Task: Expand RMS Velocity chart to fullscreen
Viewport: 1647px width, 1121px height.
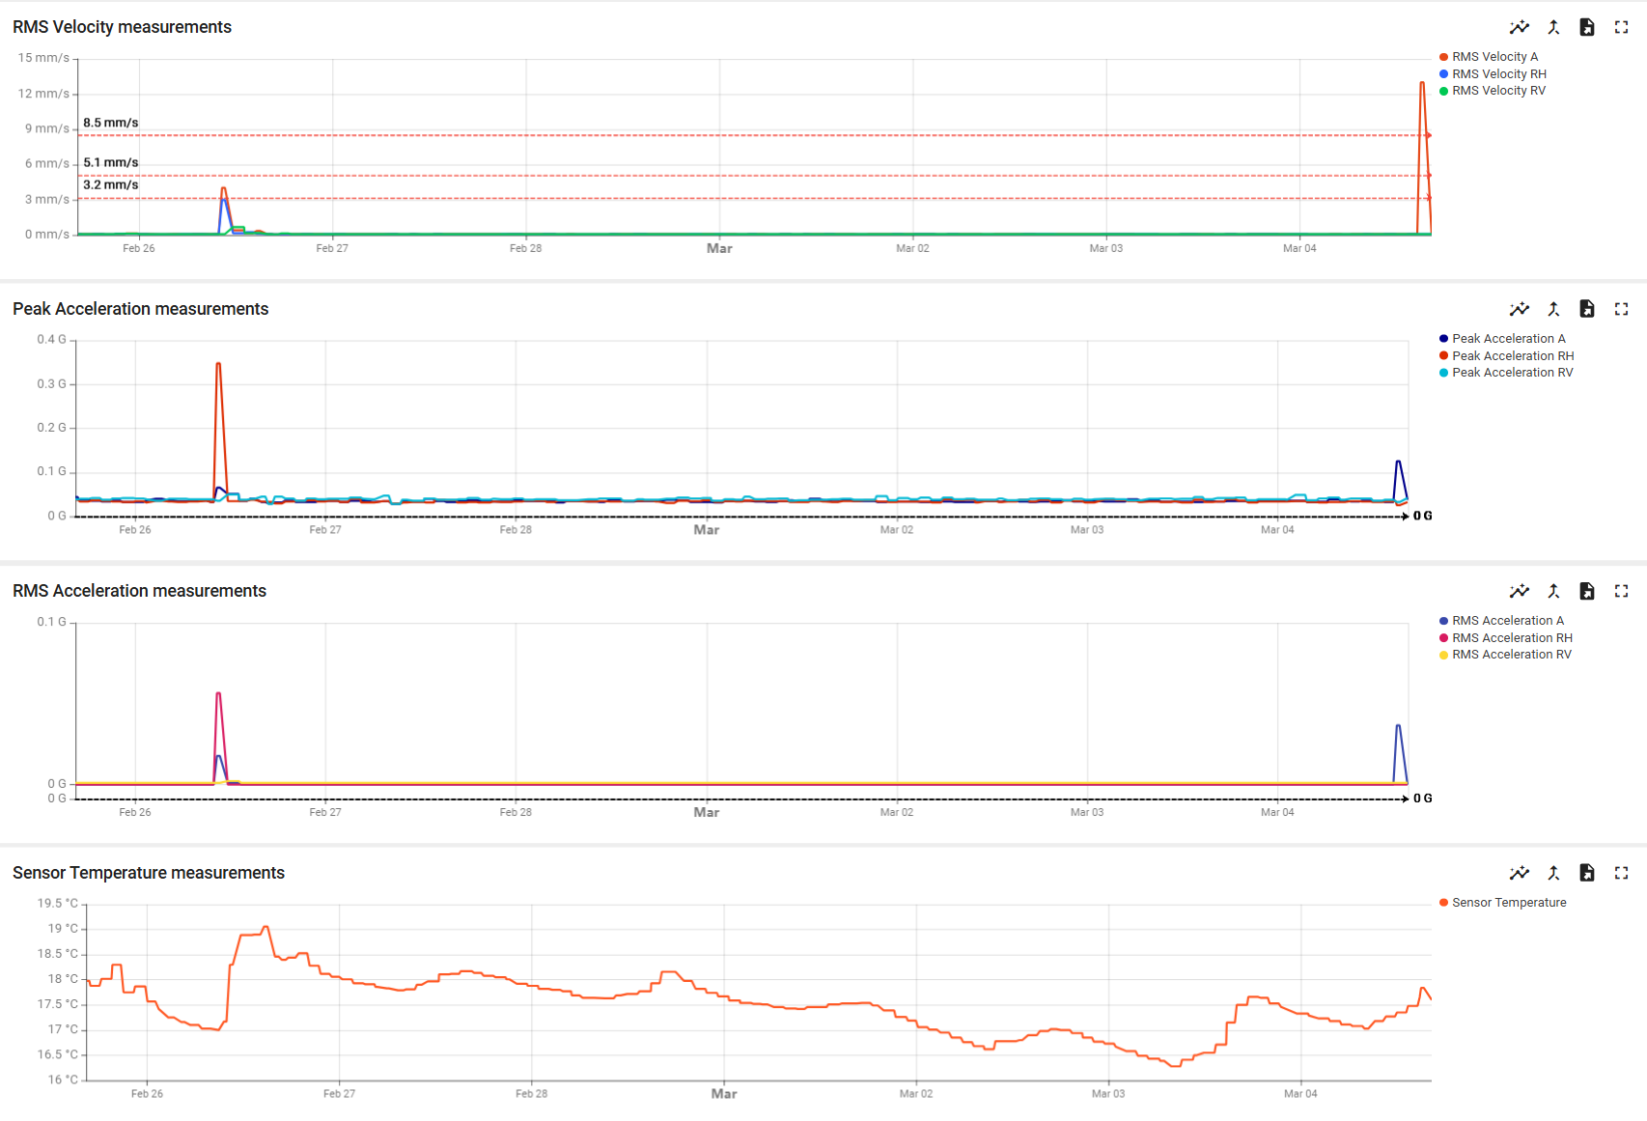Action: click(x=1621, y=27)
